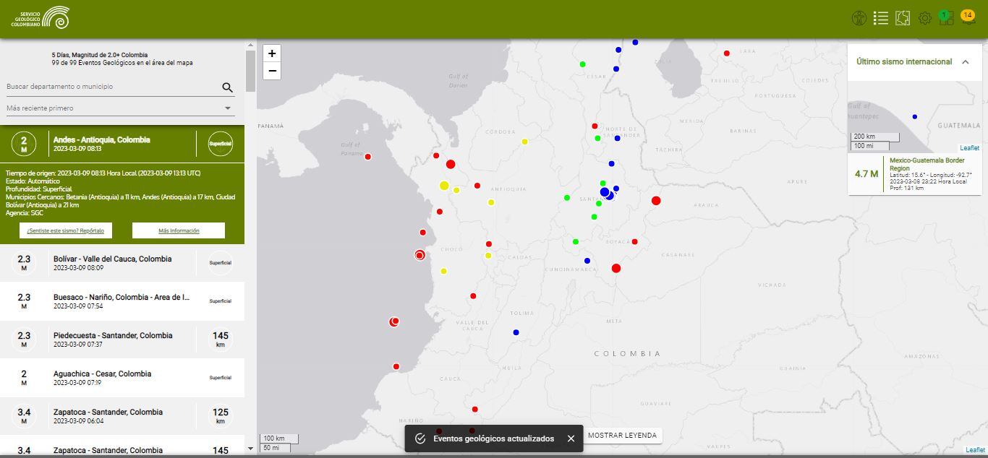The height and width of the screenshot is (458, 988).
Task: Open the layers icon with green badge 1
Action: [x=946, y=18]
